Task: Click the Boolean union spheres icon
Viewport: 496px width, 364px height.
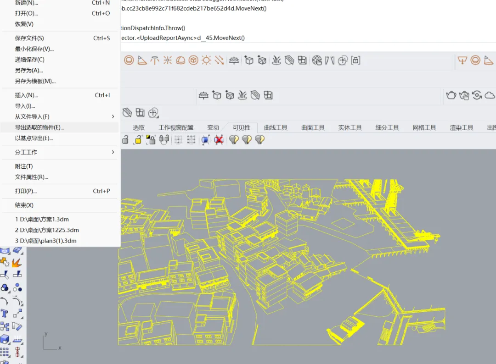Action: 5,288
